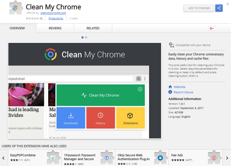Click the ADD TO CHROME button
The height and width of the screenshot is (166, 232).
pos(199,8)
